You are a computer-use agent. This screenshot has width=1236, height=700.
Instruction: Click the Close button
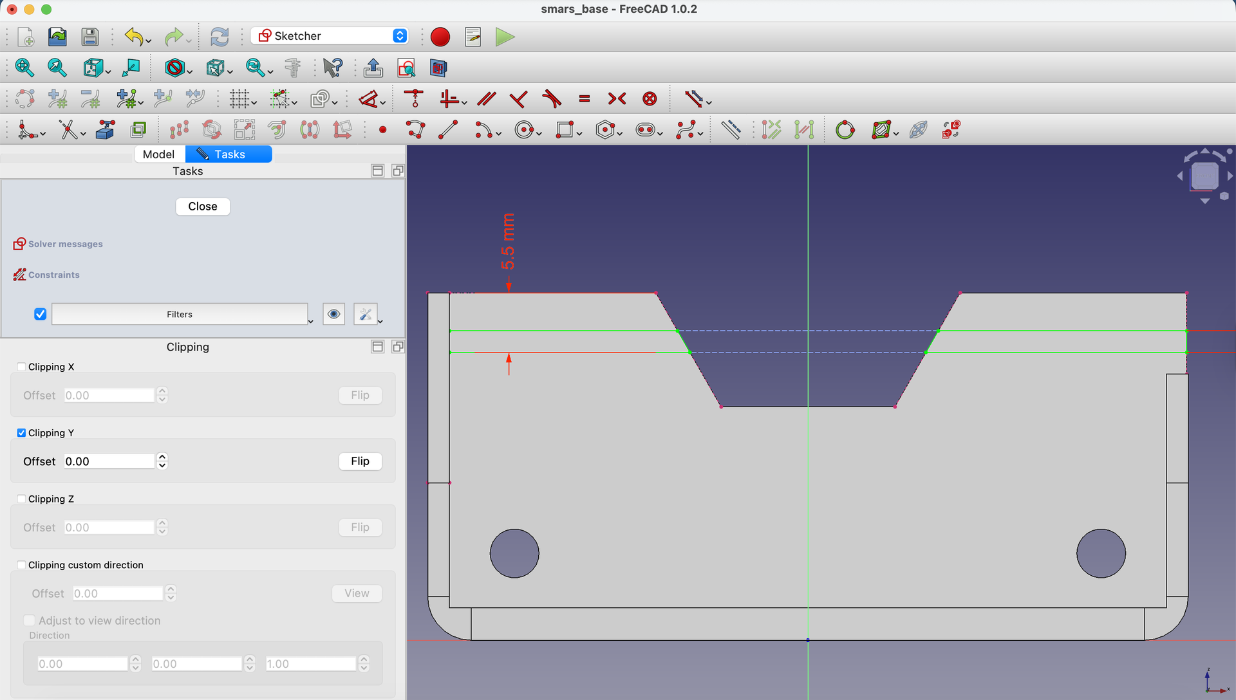point(203,207)
